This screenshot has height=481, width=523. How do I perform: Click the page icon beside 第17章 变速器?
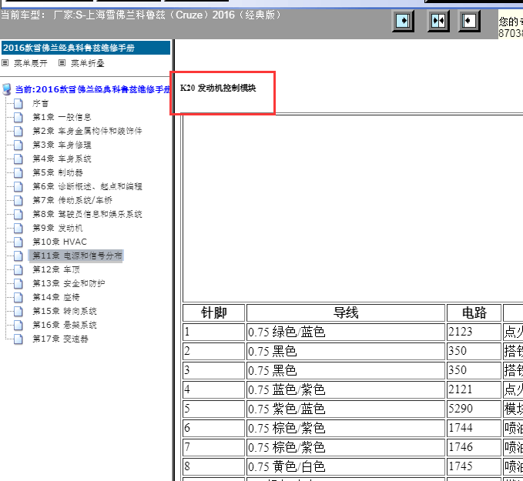click(18, 339)
